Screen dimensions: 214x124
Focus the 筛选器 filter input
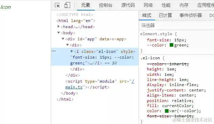click(x=177, y=25)
